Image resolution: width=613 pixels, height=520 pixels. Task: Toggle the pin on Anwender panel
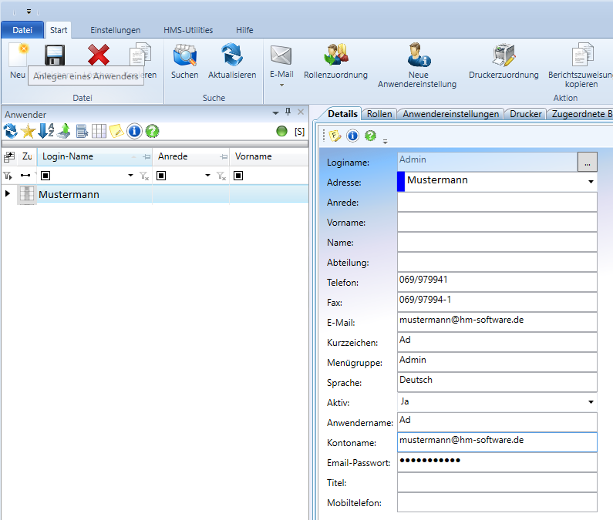pyautogui.click(x=288, y=112)
